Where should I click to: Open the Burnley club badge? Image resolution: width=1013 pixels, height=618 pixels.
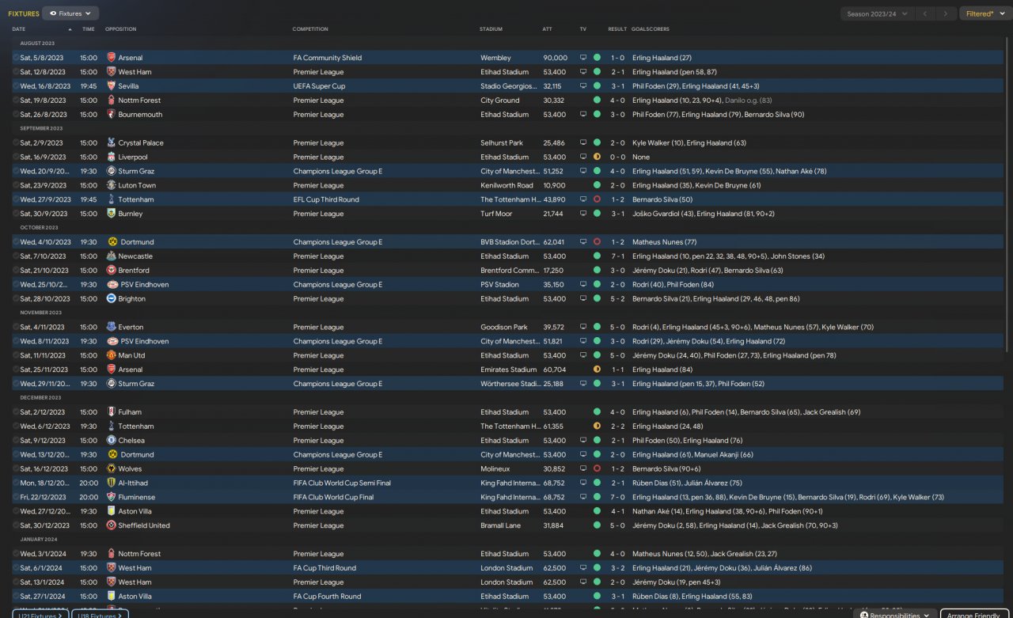(111, 214)
